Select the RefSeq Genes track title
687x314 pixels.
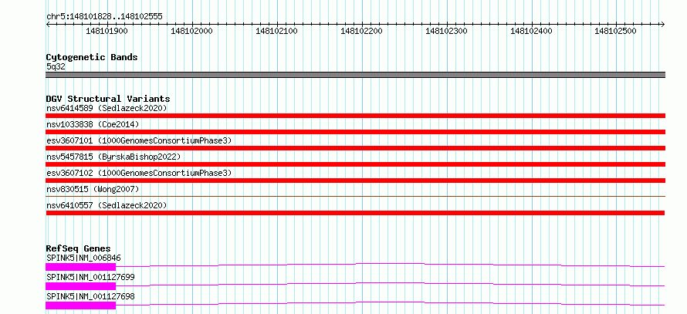click(x=79, y=248)
